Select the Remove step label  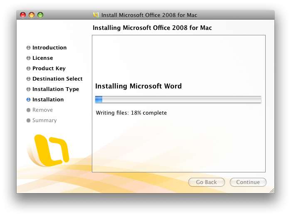click(x=42, y=110)
